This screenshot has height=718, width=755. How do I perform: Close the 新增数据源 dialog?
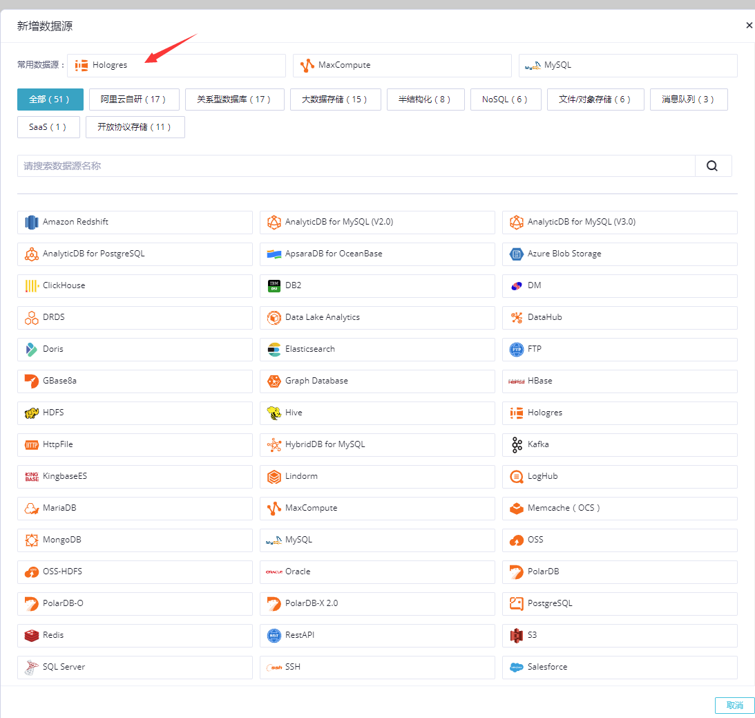tap(749, 26)
